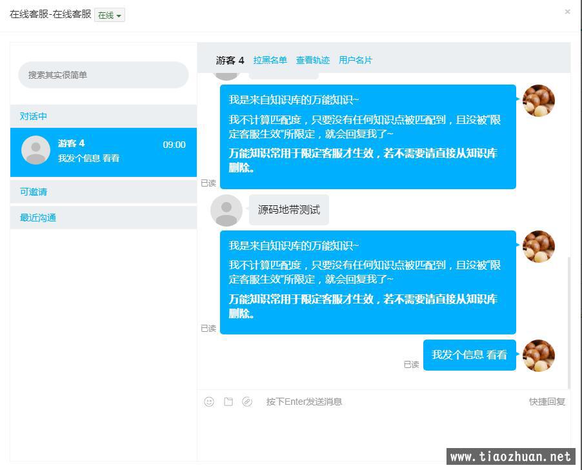
Task: Open the 查看轨迹 link
Action: tap(312, 60)
